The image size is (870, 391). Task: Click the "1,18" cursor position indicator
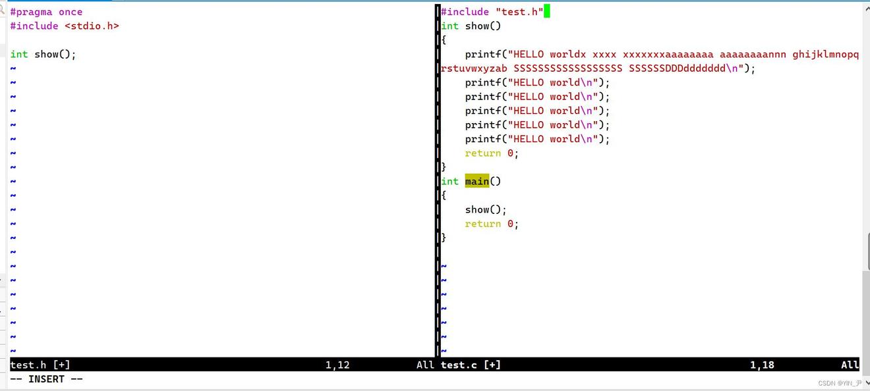[x=762, y=365]
